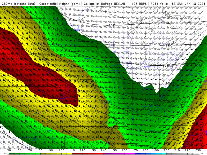Select the '230' color scale label
The height and width of the screenshot is (155, 207).
point(198,150)
